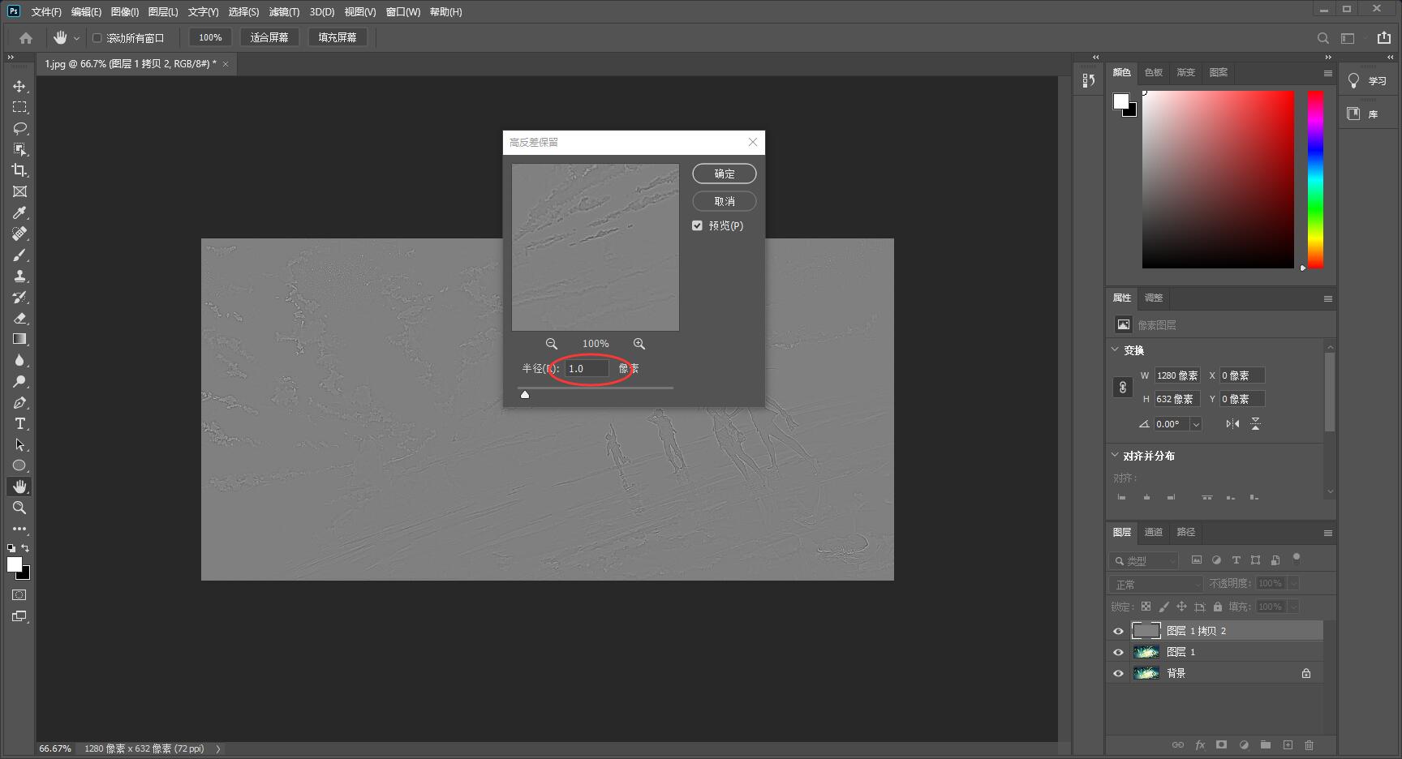Select the Rectangular Marquee tool

point(19,107)
